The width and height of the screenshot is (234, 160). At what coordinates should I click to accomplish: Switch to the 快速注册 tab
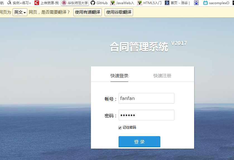coord(162,76)
